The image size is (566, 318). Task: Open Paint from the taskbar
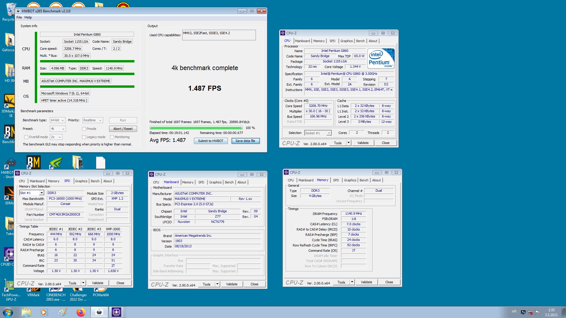(62, 312)
